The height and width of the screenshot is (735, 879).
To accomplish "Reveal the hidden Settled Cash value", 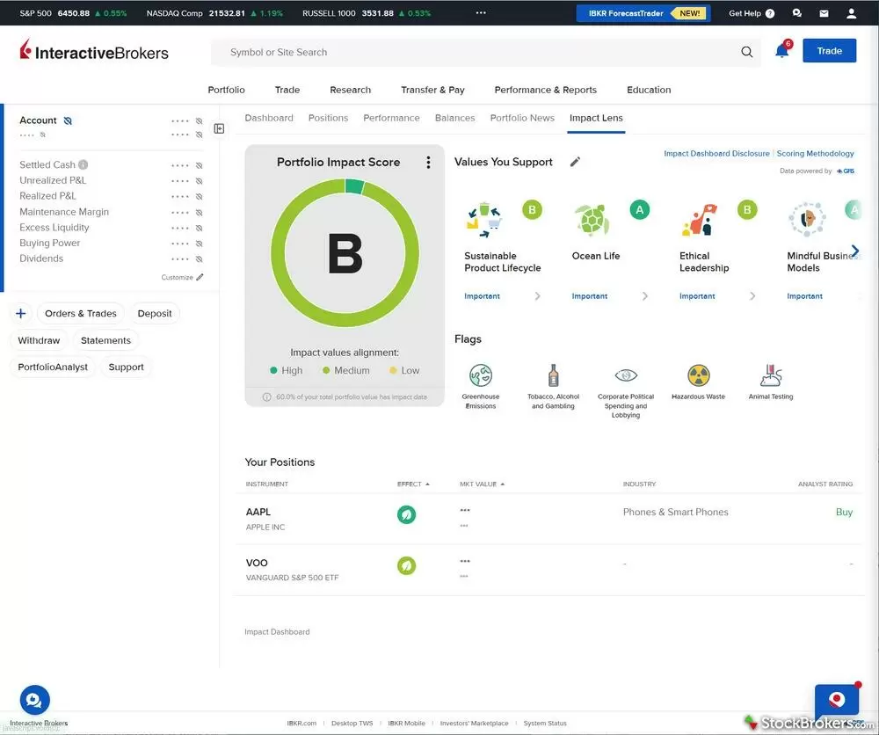I will point(199,165).
